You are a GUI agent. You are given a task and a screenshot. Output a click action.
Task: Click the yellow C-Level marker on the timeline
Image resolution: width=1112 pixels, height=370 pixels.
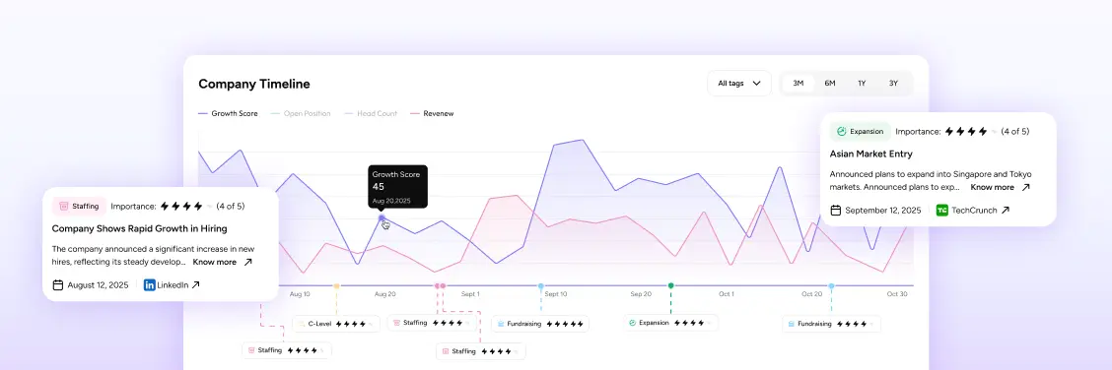coord(336,285)
